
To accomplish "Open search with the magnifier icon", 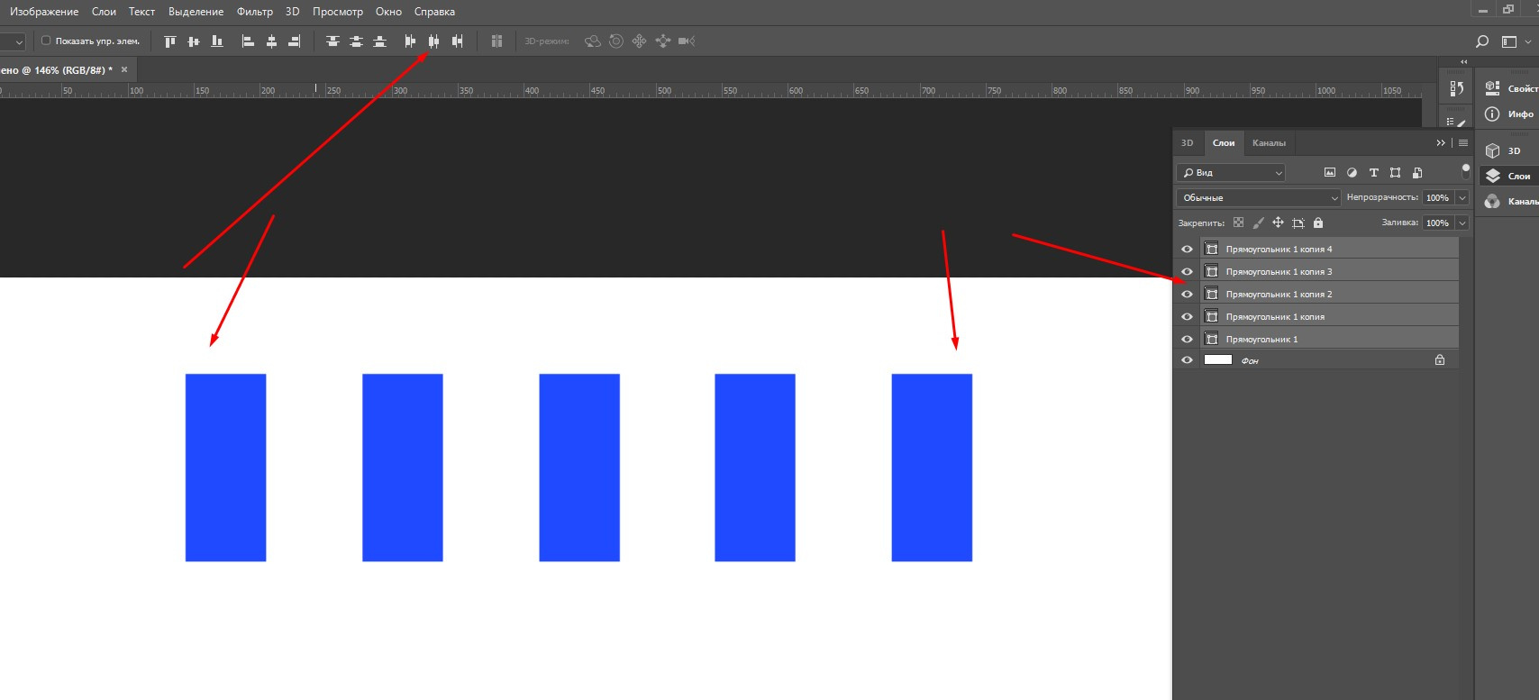I will [1481, 41].
